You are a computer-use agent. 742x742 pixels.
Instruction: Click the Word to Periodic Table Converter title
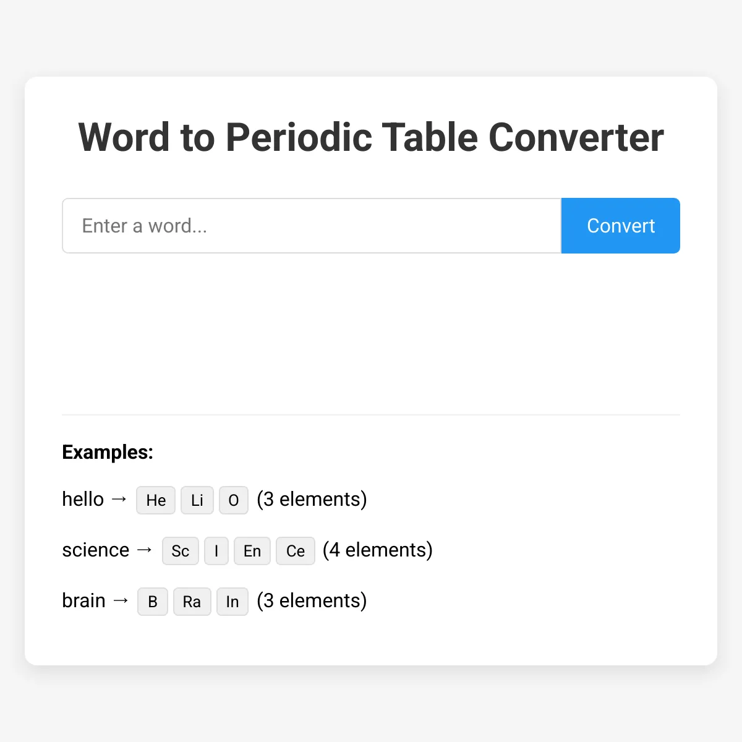[x=371, y=137]
